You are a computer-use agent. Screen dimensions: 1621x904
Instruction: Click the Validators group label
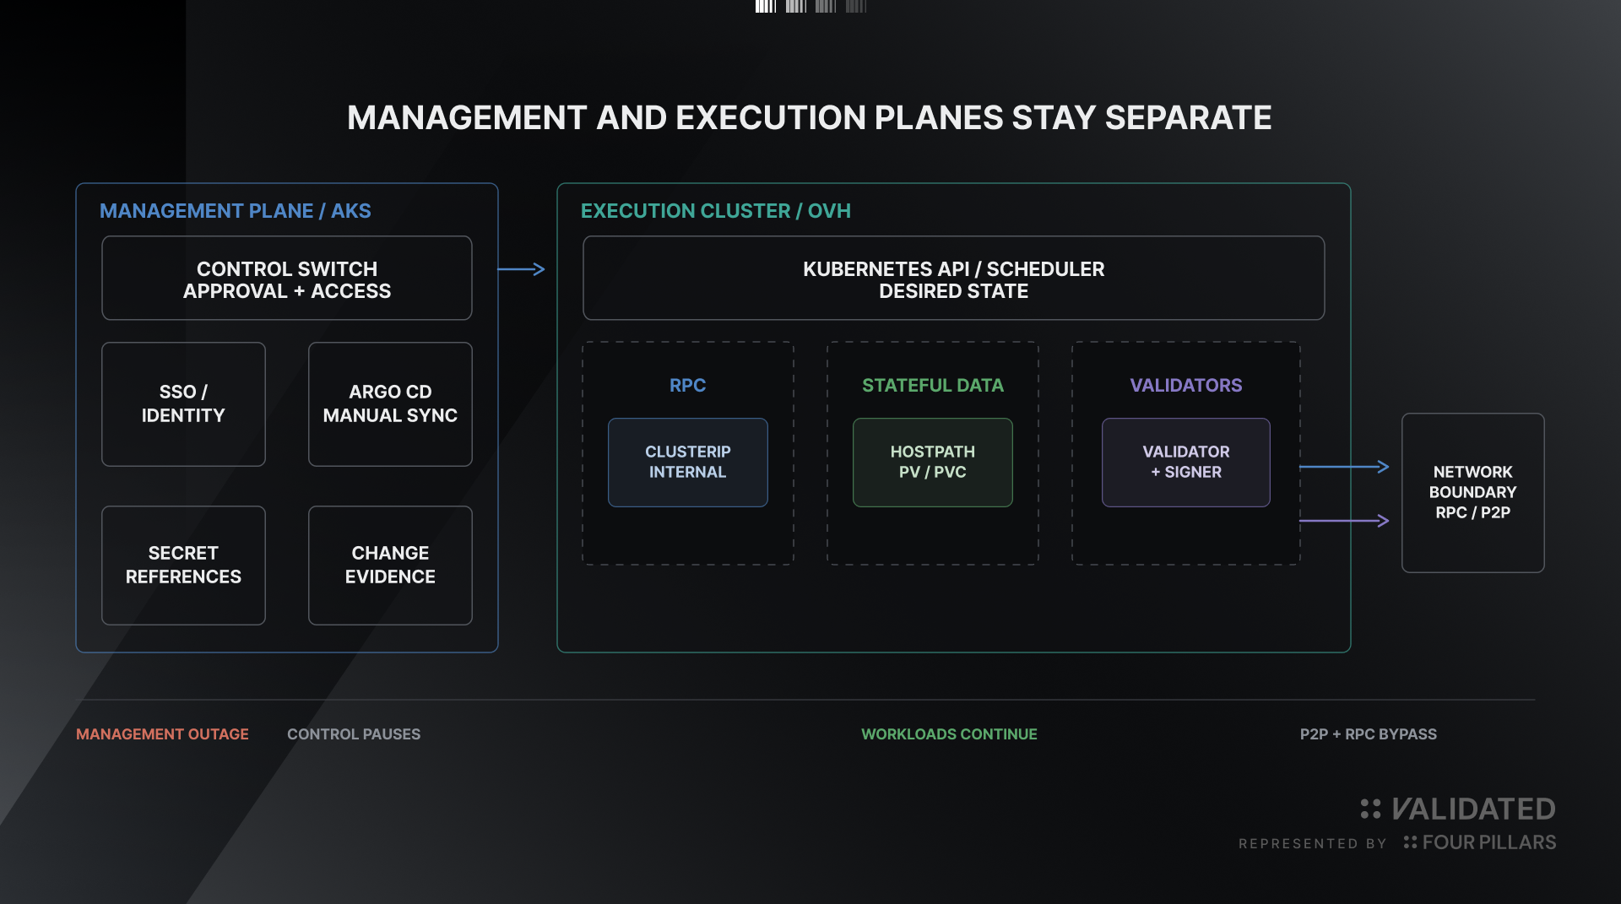[x=1186, y=385]
